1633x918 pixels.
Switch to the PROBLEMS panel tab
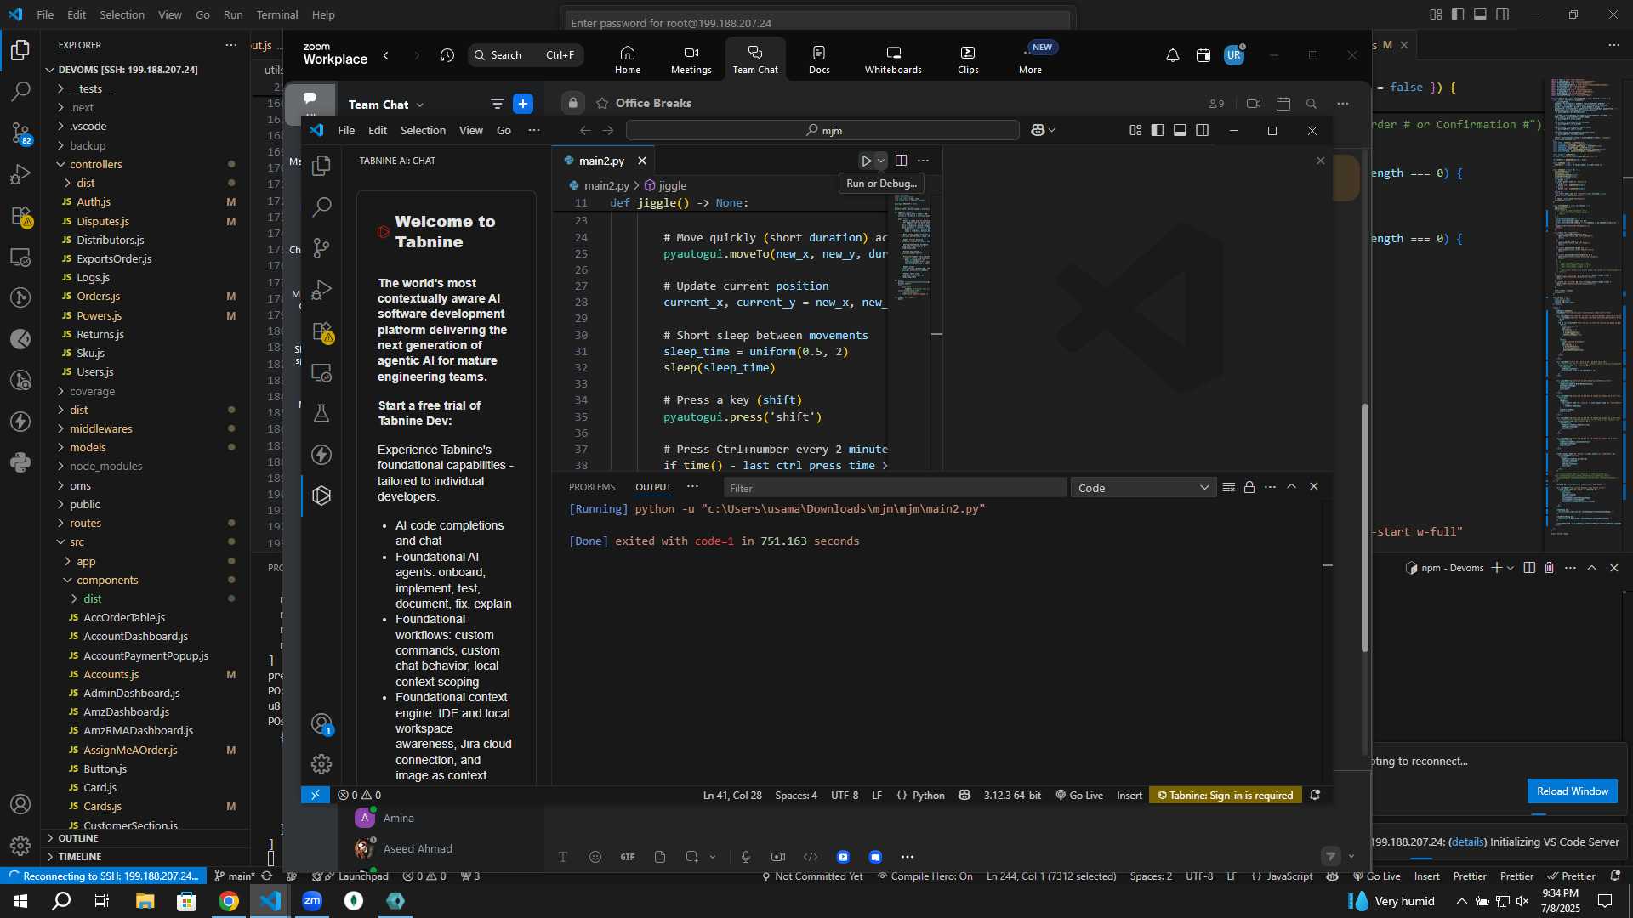click(x=592, y=487)
